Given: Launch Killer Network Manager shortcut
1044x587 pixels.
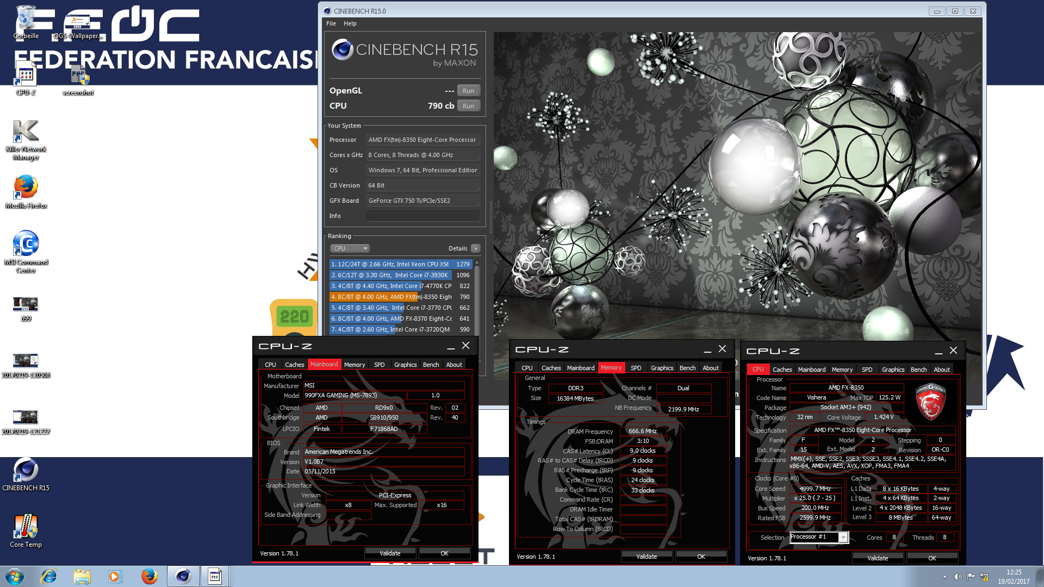Looking at the screenshot, I should point(26,140).
